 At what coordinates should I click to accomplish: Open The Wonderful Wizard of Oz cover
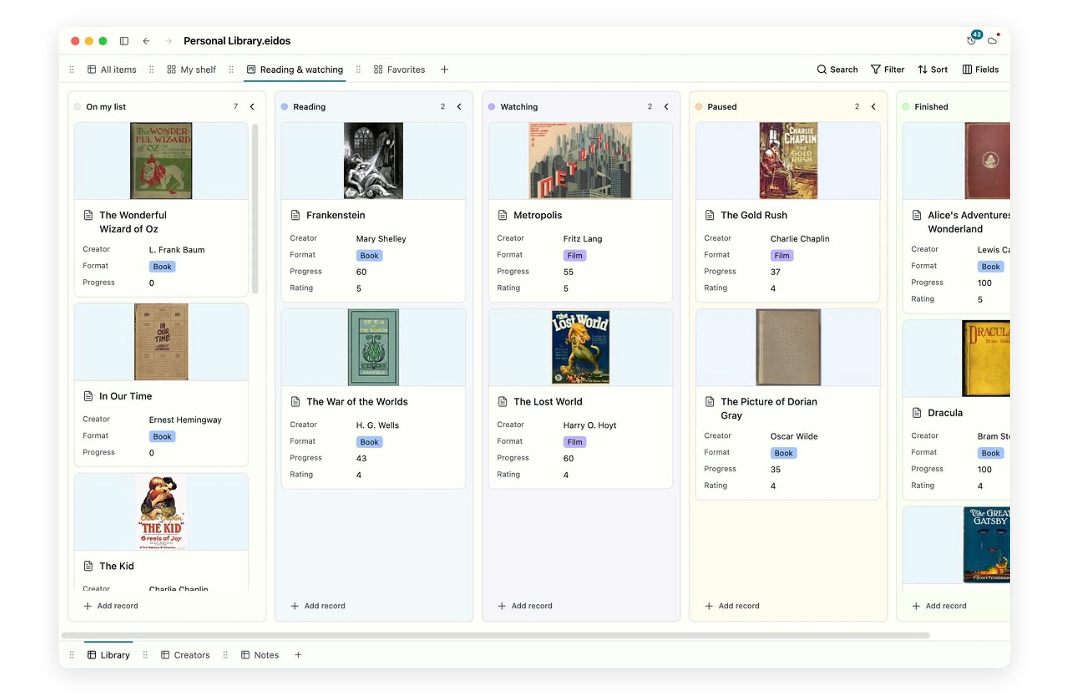coord(161,160)
